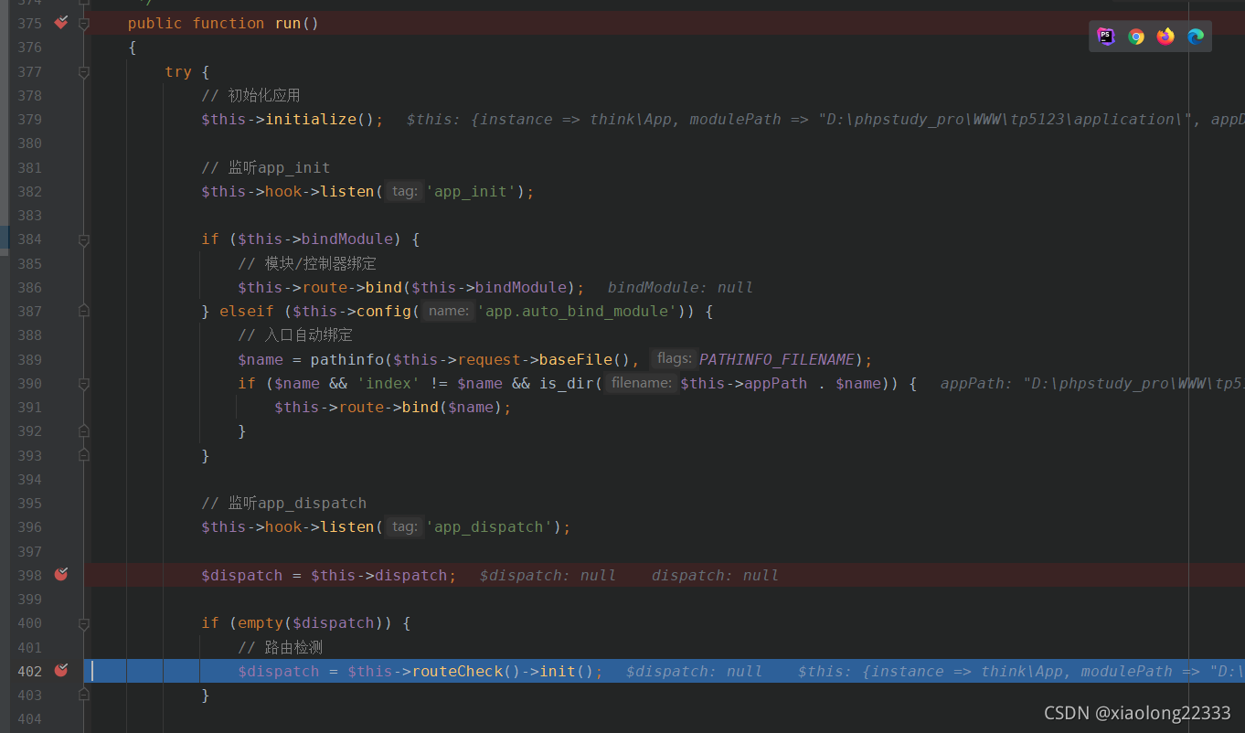
Task: Click the is_dir function name on line 390
Action: point(567,383)
